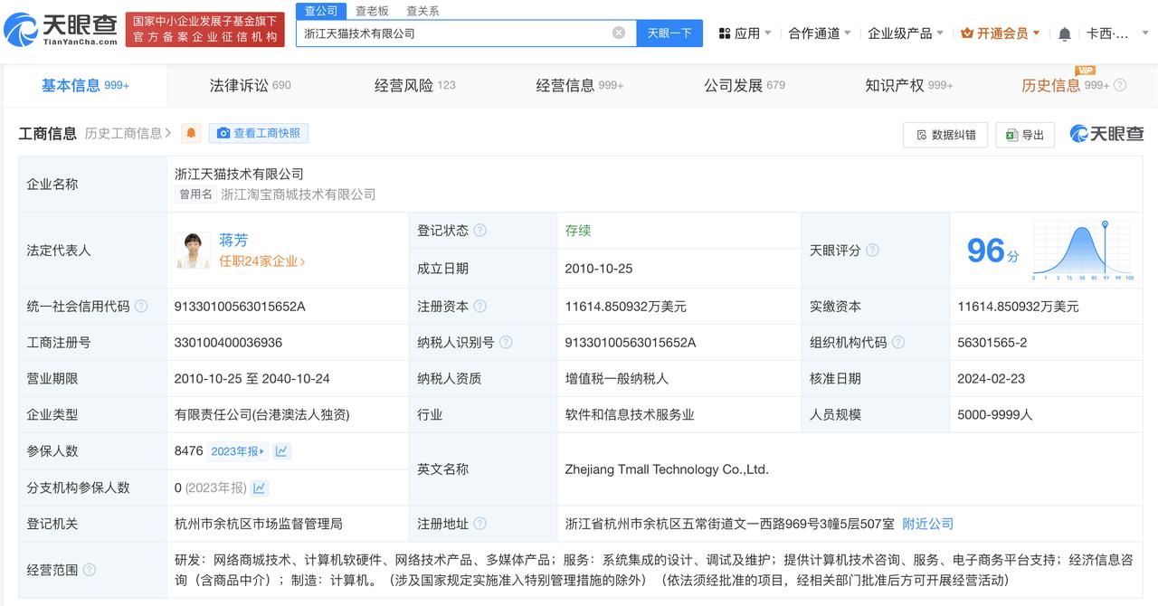Click 存续 registration status
1158x606 pixels.
point(578,231)
